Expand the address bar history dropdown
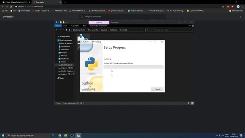The width and height of the screenshot is (245, 138). coord(142,30)
